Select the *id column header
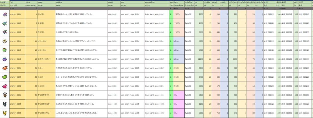The width and height of the screenshot is (313, 118). pos(17,2)
